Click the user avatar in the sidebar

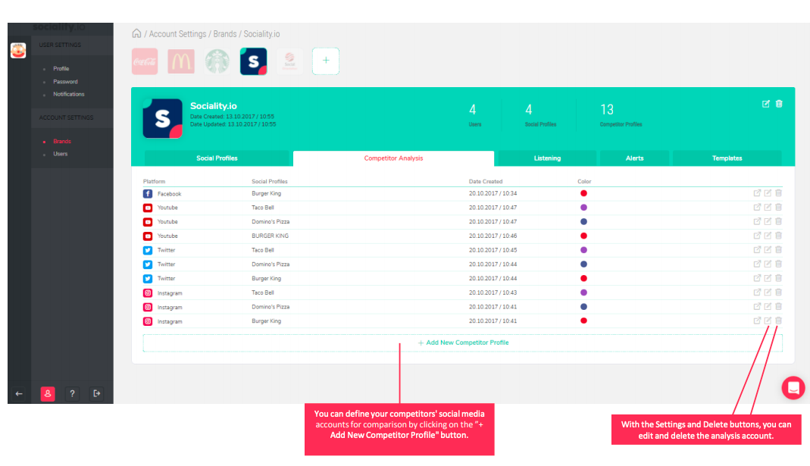click(18, 50)
